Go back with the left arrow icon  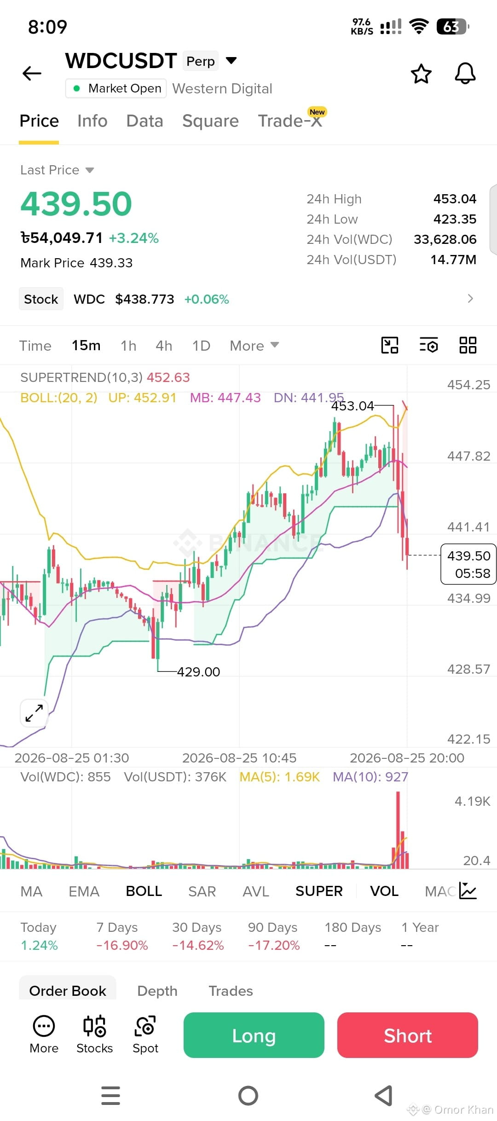coord(32,73)
